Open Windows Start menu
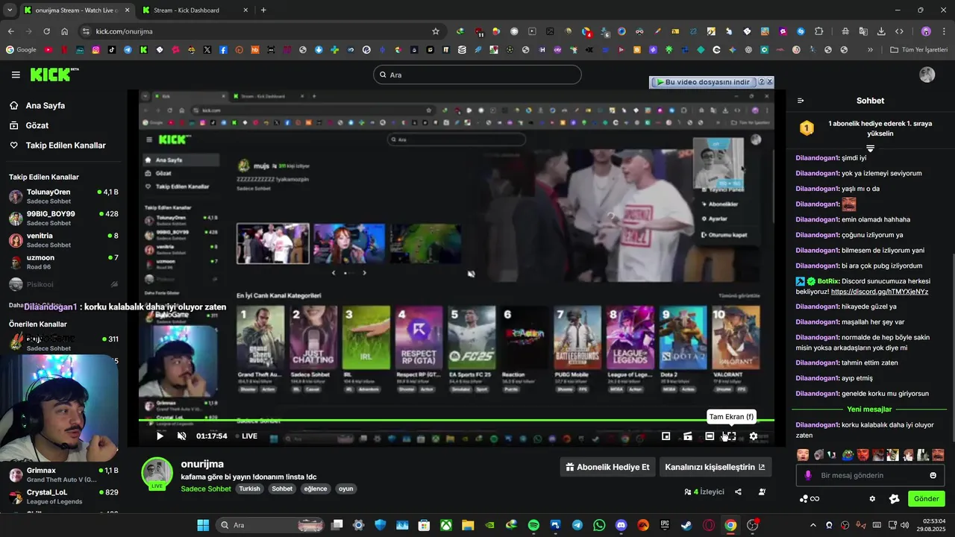Image resolution: width=955 pixels, height=537 pixels. (x=203, y=525)
